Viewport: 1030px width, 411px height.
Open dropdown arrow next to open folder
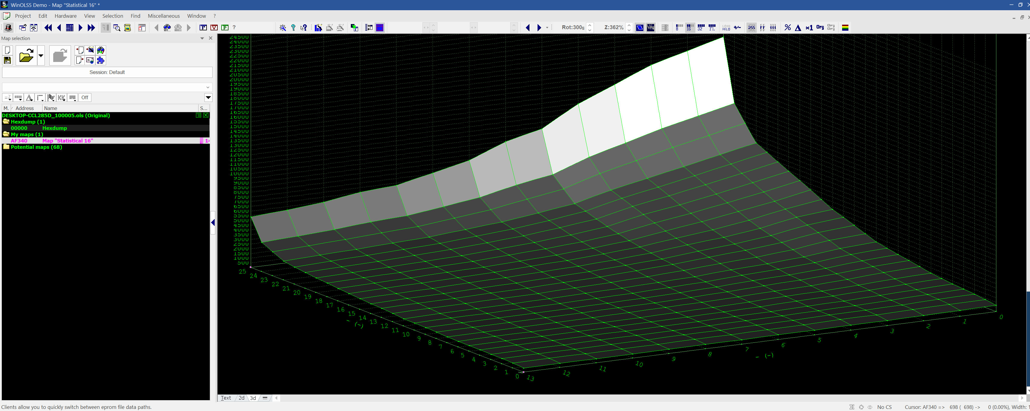tap(41, 55)
